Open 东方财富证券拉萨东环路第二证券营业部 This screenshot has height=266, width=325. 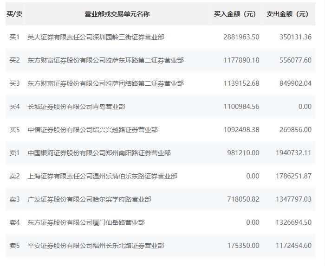click(x=106, y=60)
